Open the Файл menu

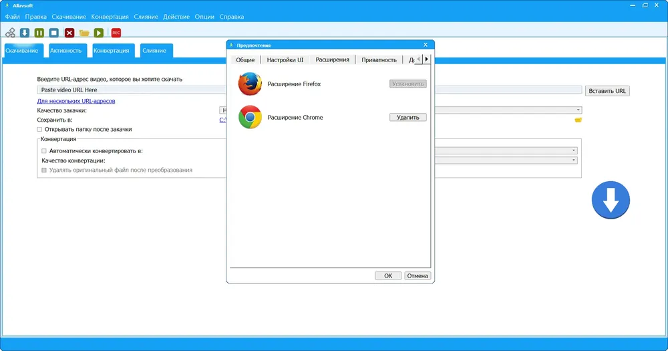click(x=12, y=17)
